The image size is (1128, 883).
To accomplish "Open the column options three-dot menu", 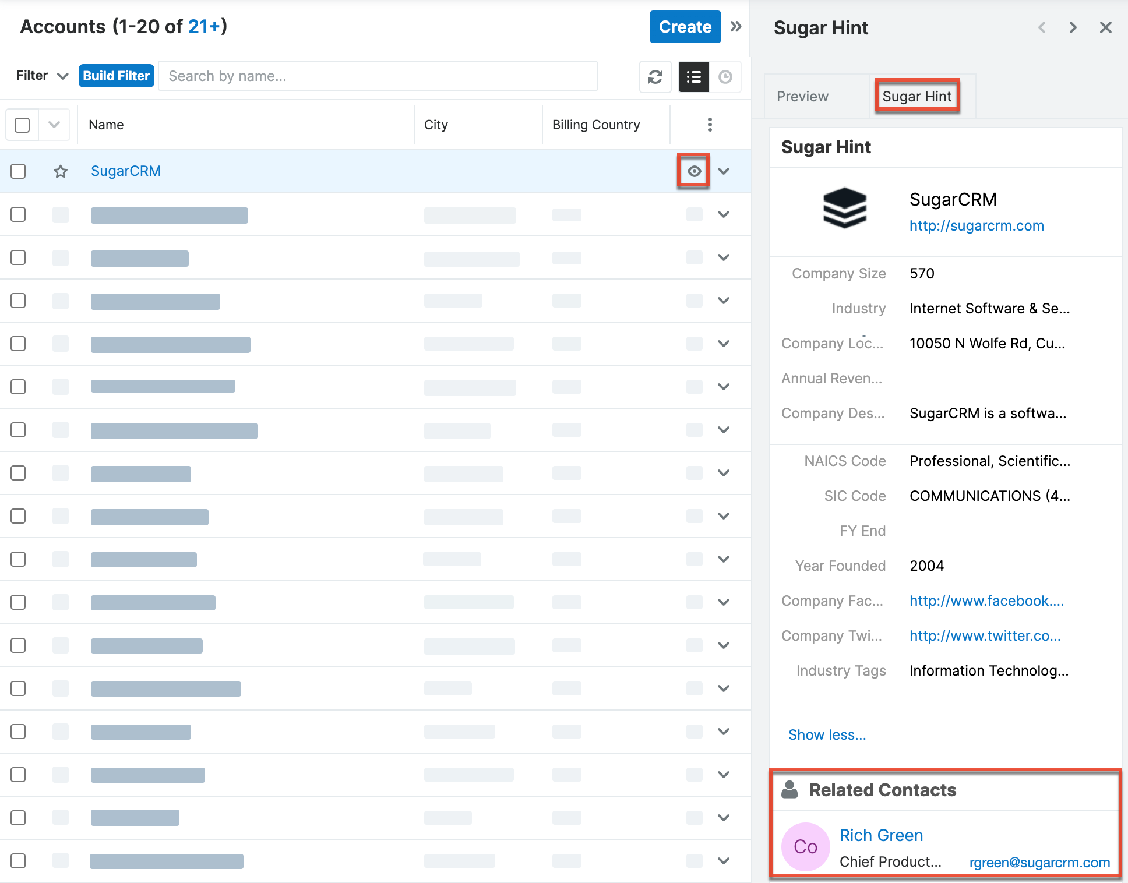I will tap(710, 125).
